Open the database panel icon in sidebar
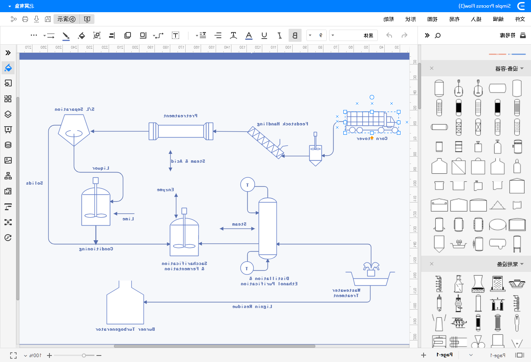This screenshot has height=362, width=531. pos(8,145)
